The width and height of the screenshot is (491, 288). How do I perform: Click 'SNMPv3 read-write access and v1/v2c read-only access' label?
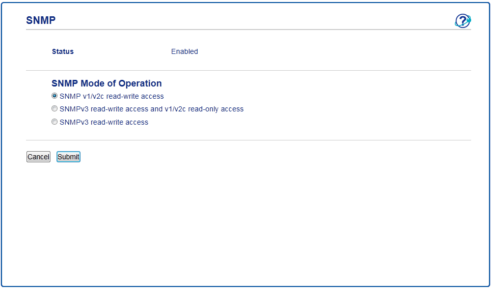(151, 109)
